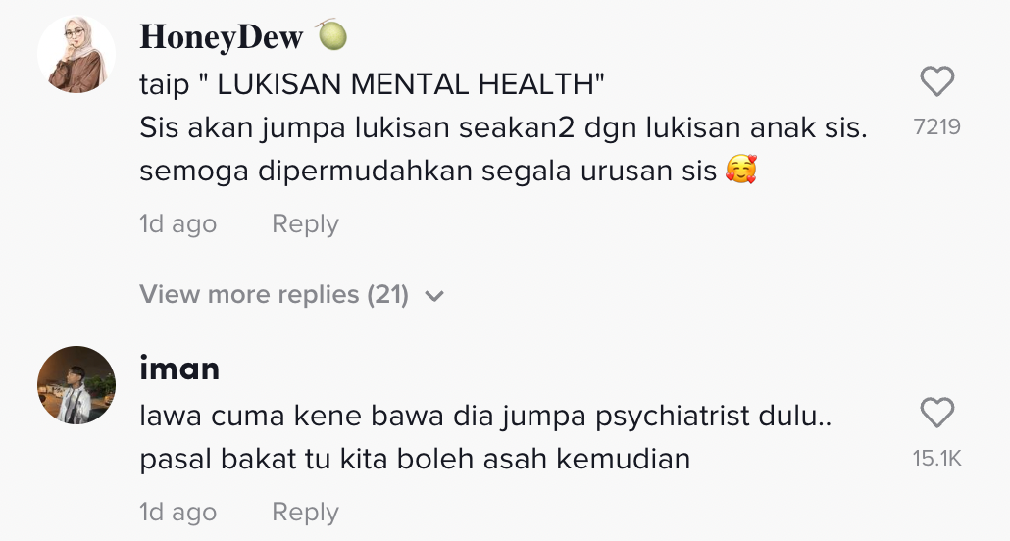Viewport: 1010px width, 541px height.
Task: Select the LUKISAN MENTAL HEALTH comment line
Action: coord(373,84)
